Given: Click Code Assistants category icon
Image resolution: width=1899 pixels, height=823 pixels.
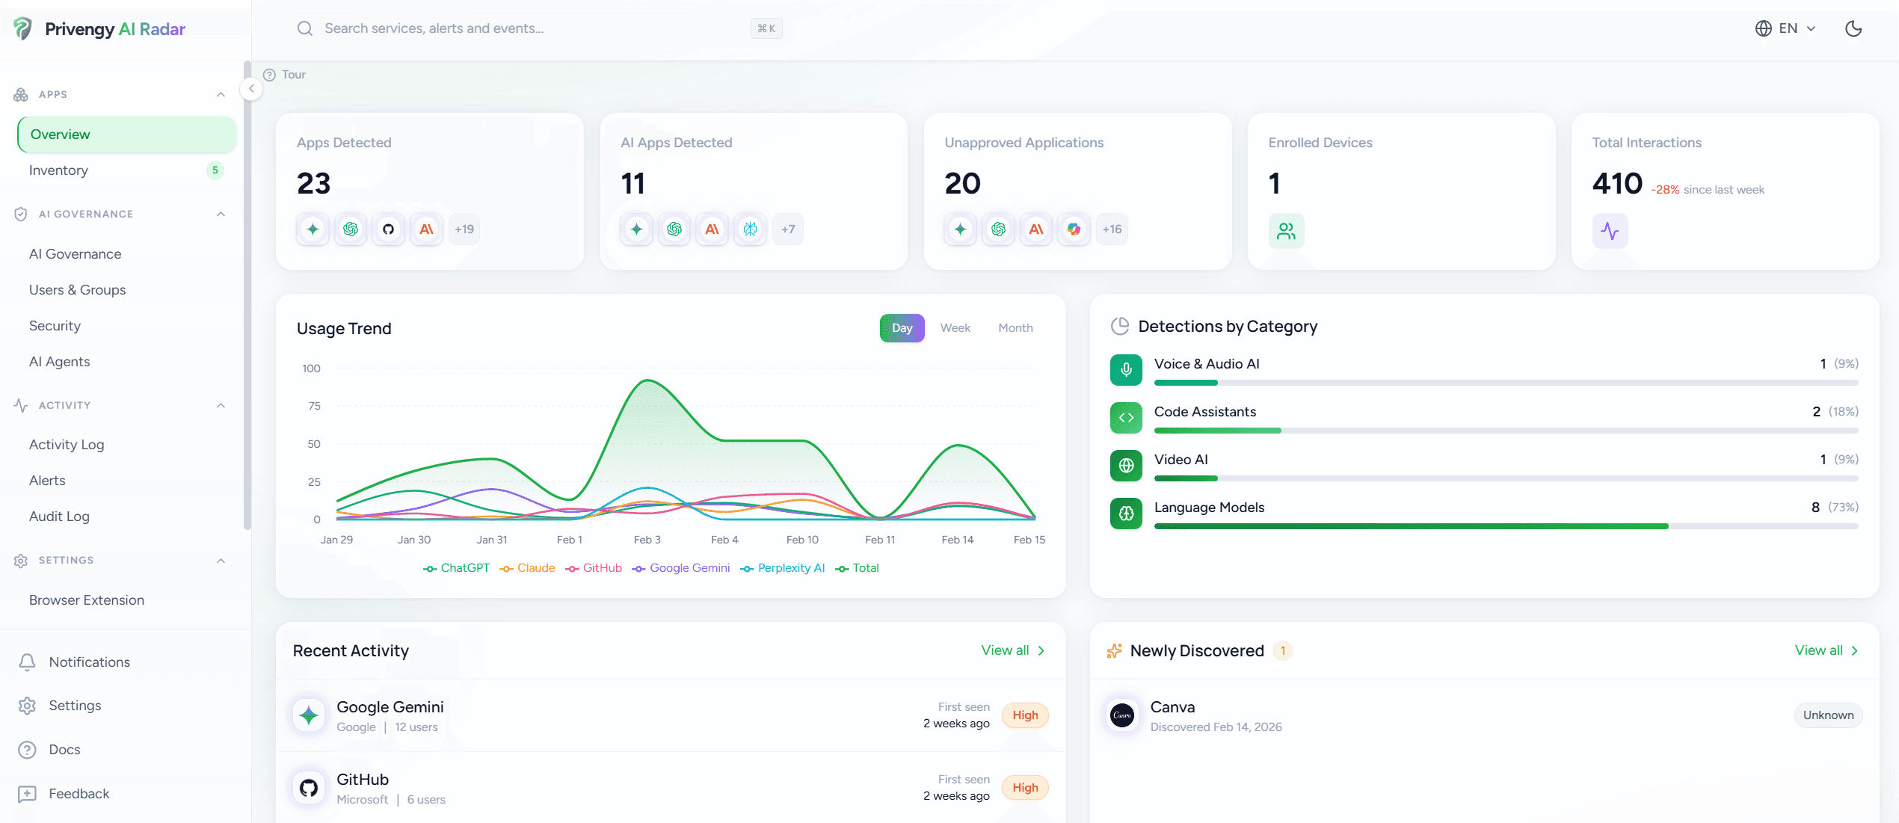Looking at the screenshot, I should tap(1126, 418).
